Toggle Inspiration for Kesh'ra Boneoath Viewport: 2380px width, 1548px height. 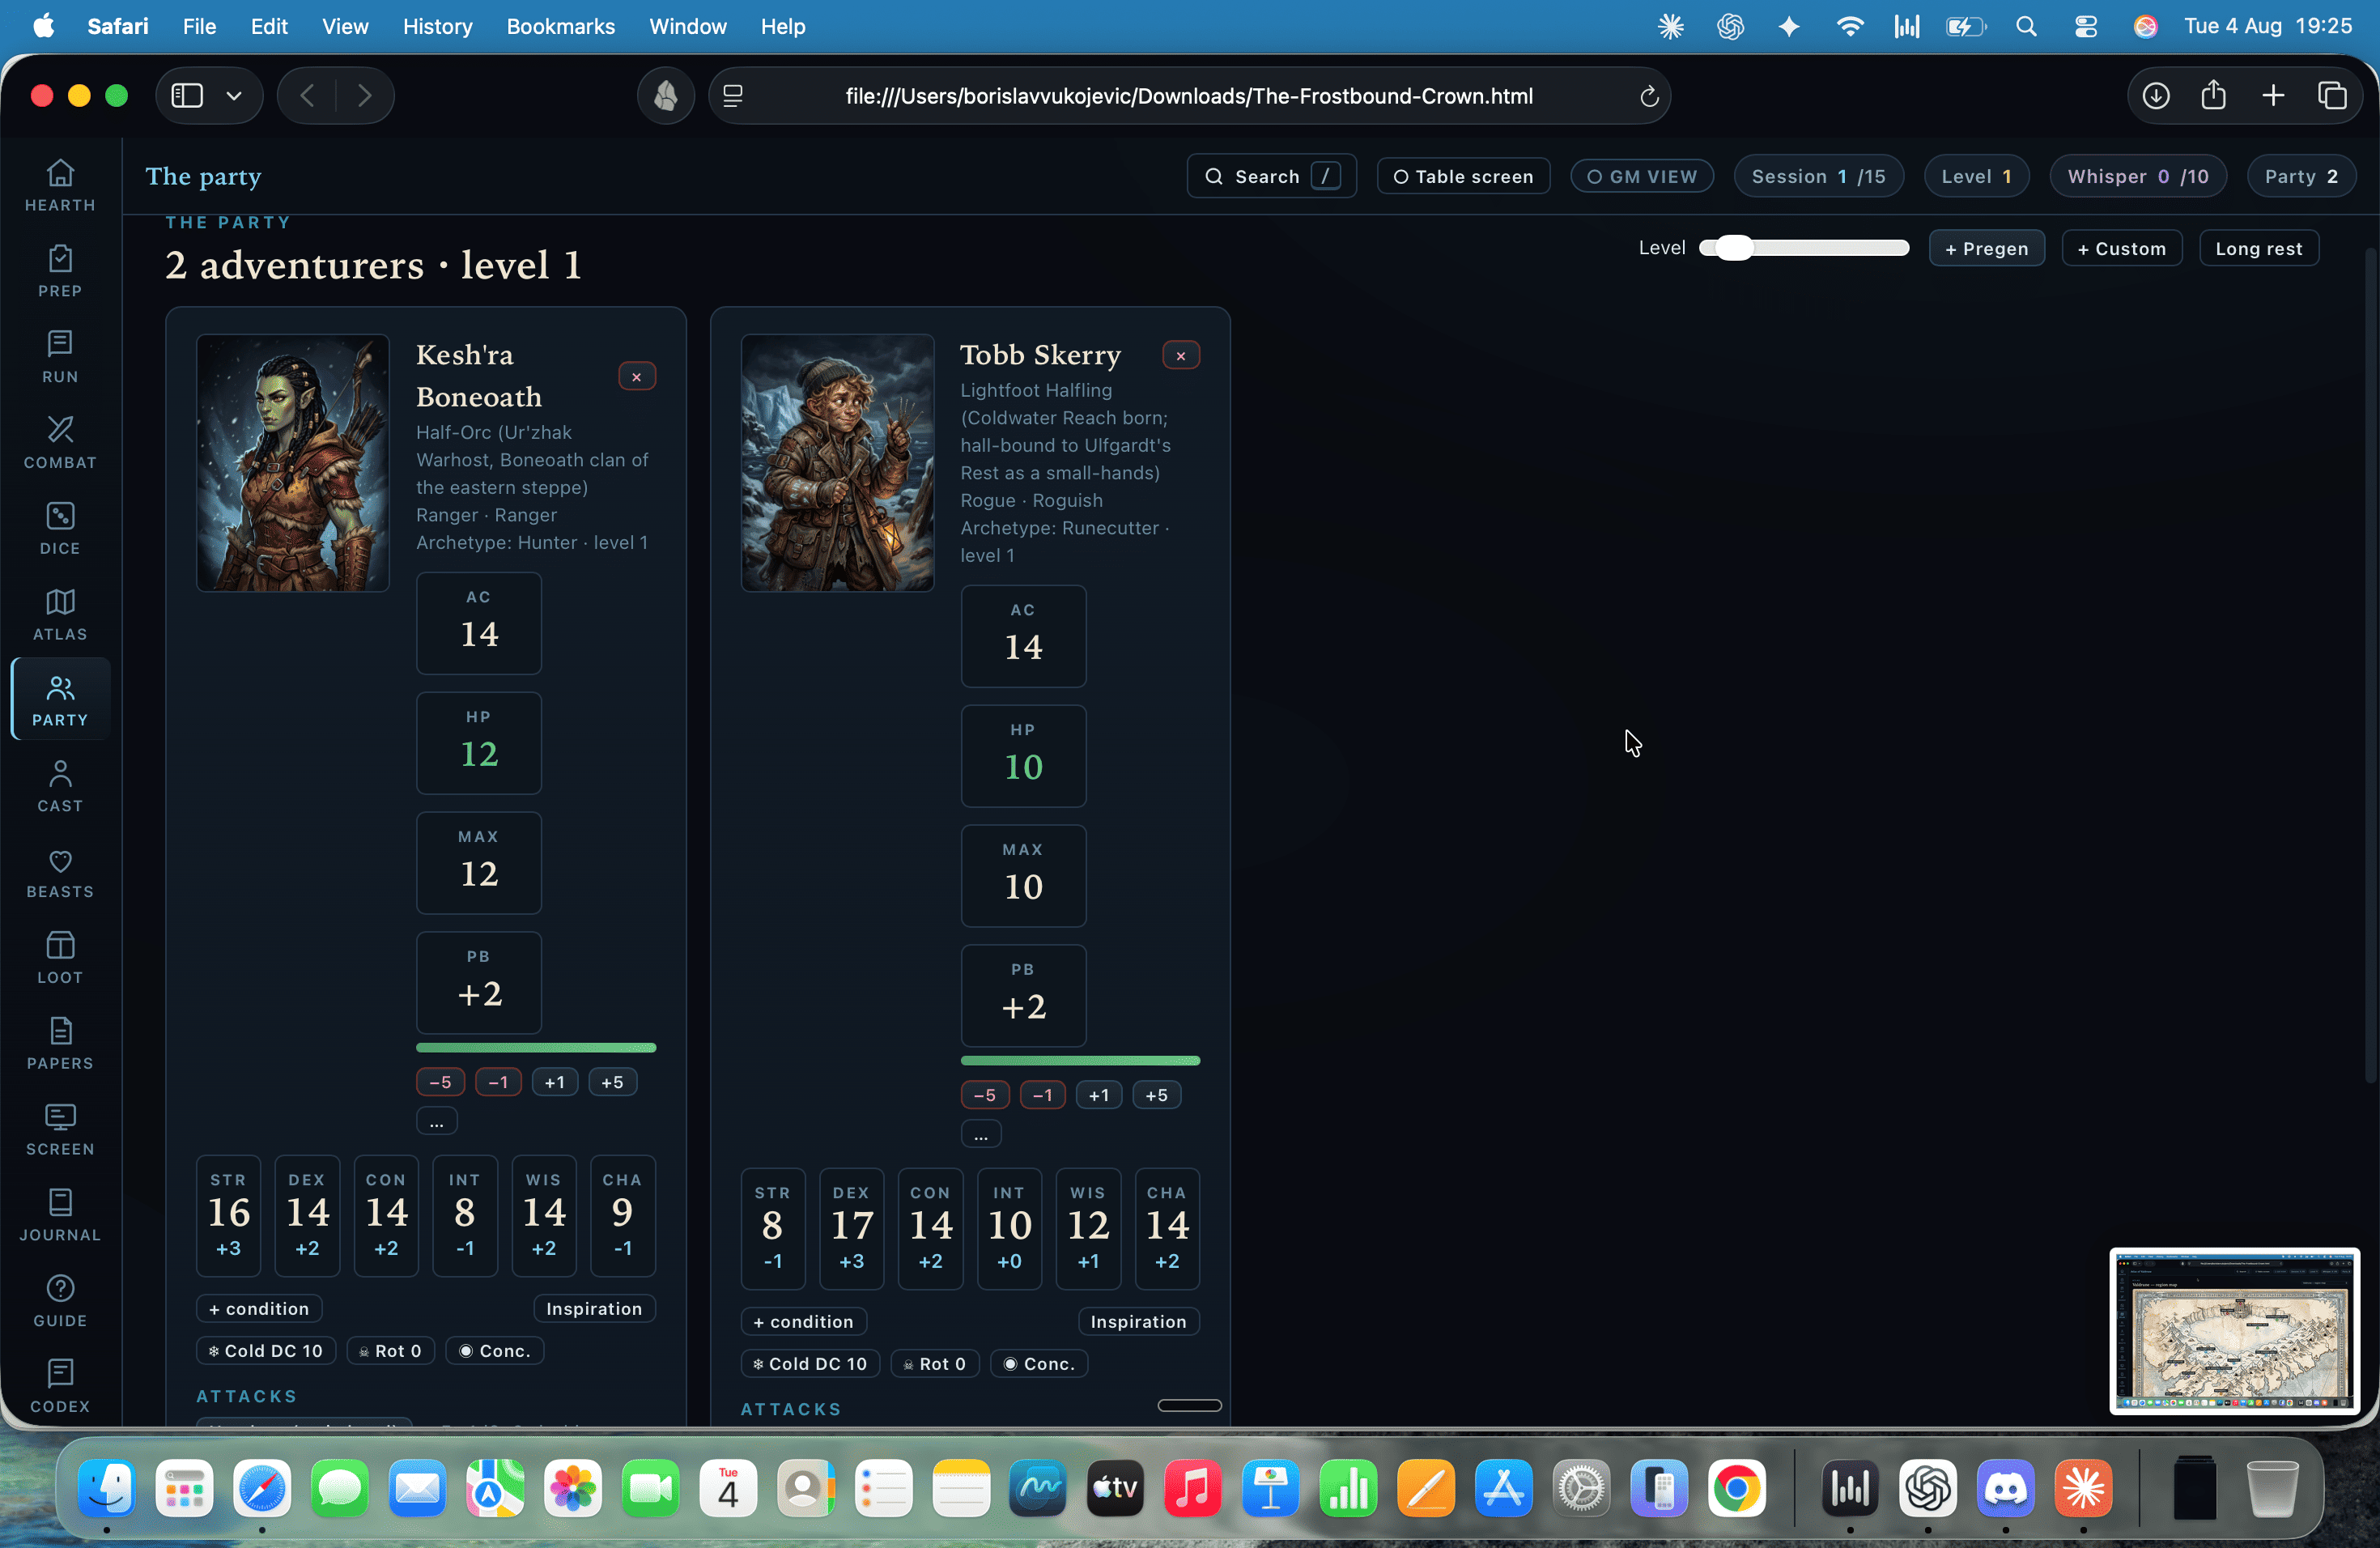[594, 1309]
